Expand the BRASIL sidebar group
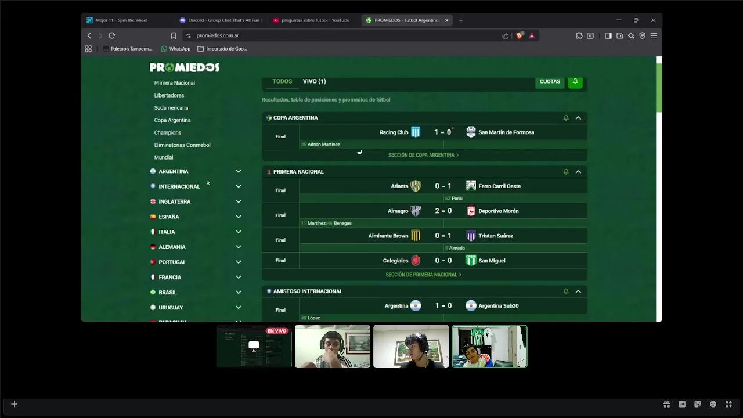This screenshot has width=743, height=418. (x=239, y=292)
